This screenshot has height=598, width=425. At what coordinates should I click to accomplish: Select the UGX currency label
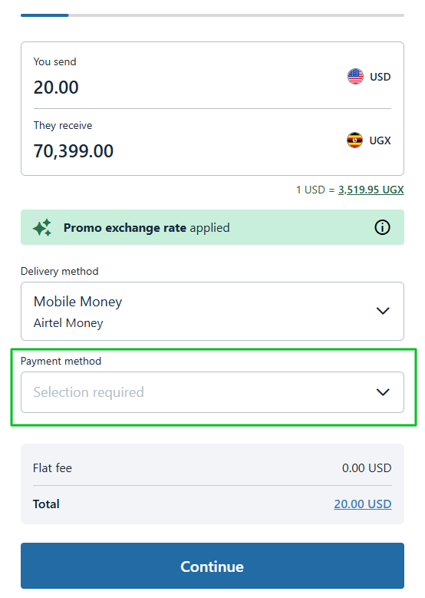(380, 140)
